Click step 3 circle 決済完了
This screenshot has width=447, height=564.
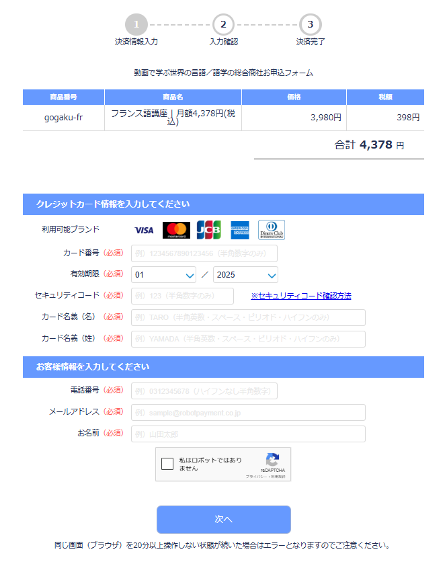(x=310, y=25)
